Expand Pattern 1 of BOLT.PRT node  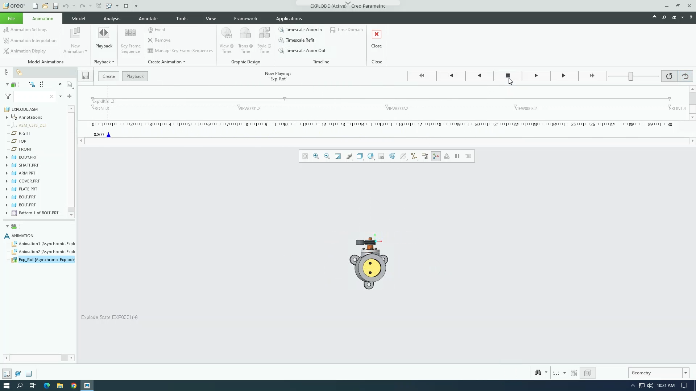7,213
